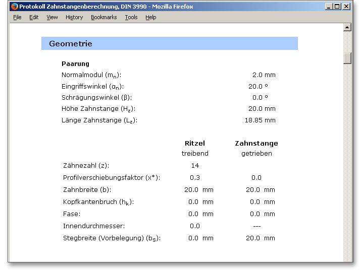Image resolution: width=361 pixels, height=270 pixels.
Task: Expand the History menu
Action: (x=74, y=17)
